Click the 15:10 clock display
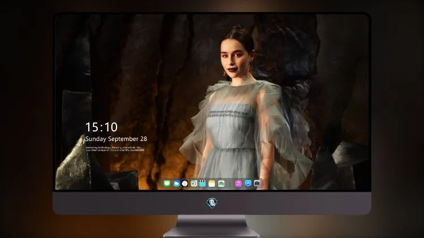Image resolution: width=424 pixels, height=238 pixels. pyautogui.click(x=101, y=127)
